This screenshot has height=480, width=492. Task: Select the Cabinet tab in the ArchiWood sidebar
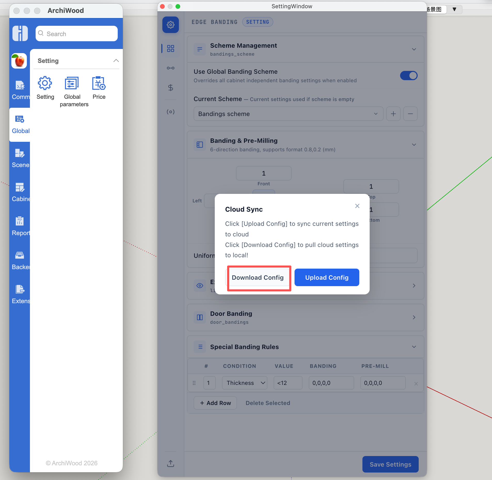[20, 192]
